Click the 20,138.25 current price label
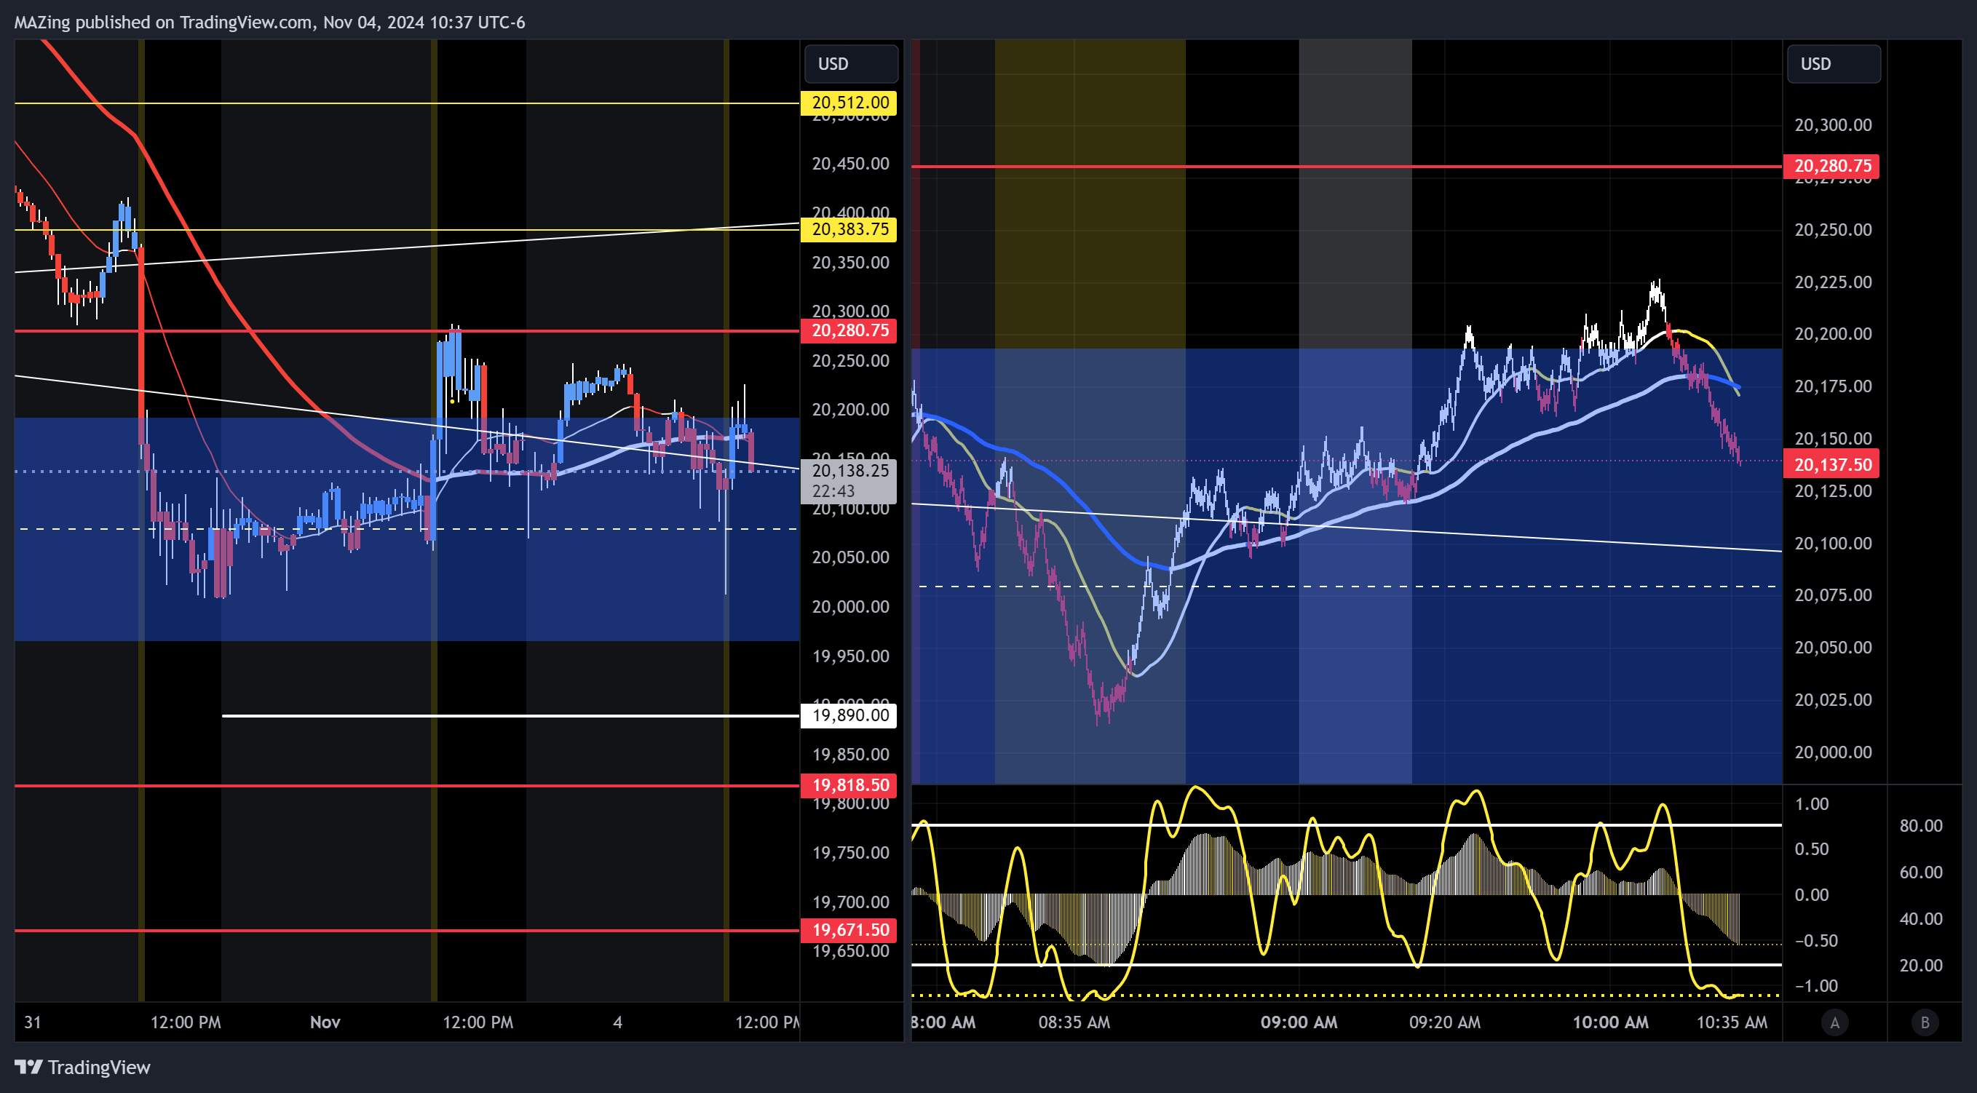This screenshot has width=1977, height=1093. (850, 471)
